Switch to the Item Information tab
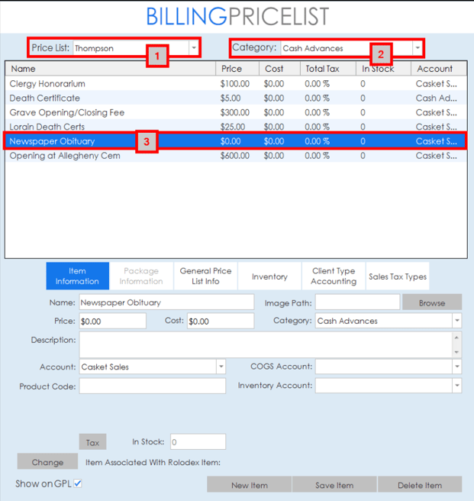The height and width of the screenshot is (501, 474). 77,276
